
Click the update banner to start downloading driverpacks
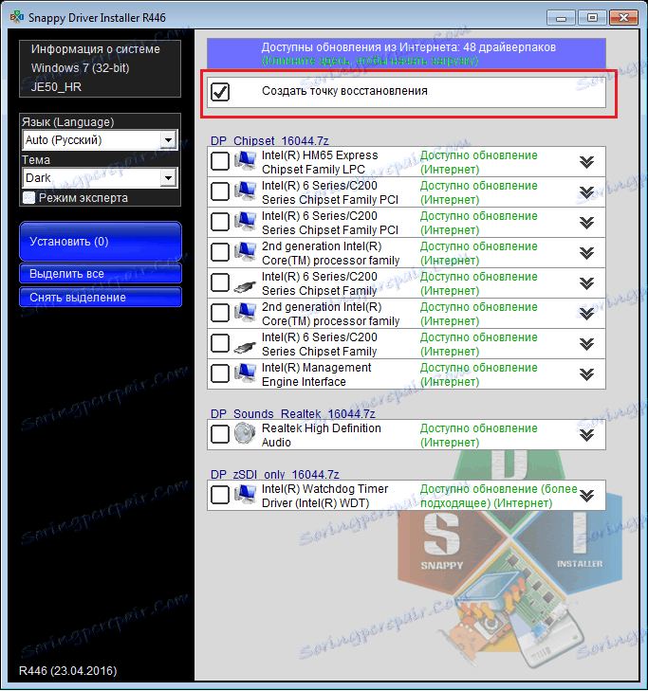(x=406, y=53)
